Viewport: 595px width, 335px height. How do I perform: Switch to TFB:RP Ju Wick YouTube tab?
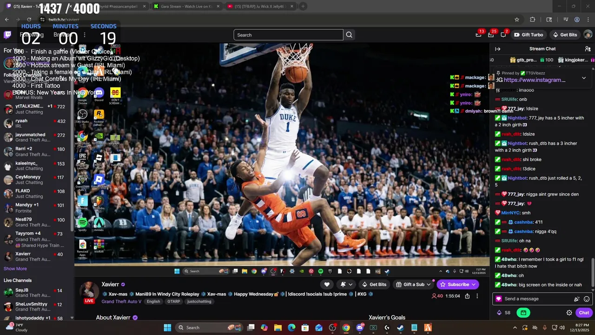click(x=260, y=7)
